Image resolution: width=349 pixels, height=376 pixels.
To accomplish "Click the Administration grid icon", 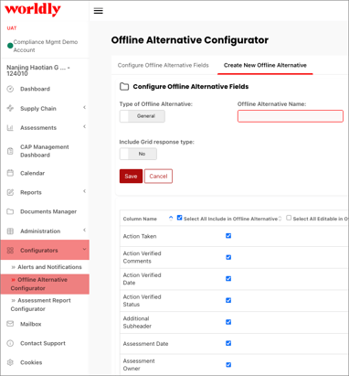I will pos(10,231).
